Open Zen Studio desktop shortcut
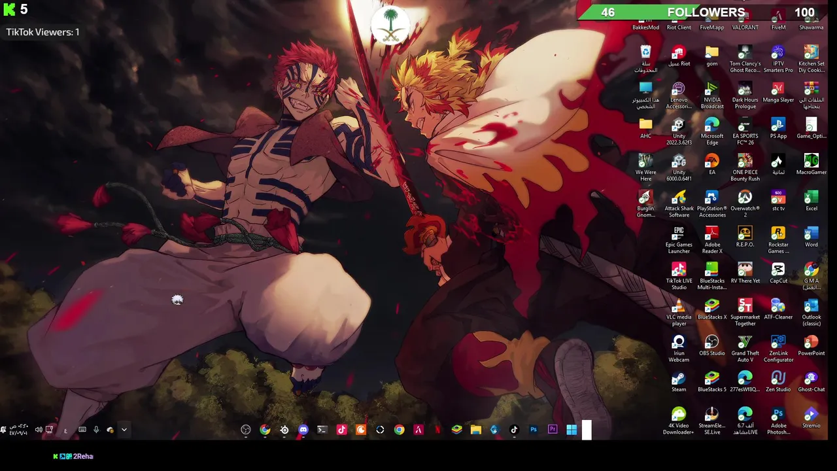The image size is (837, 471). coord(778,381)
